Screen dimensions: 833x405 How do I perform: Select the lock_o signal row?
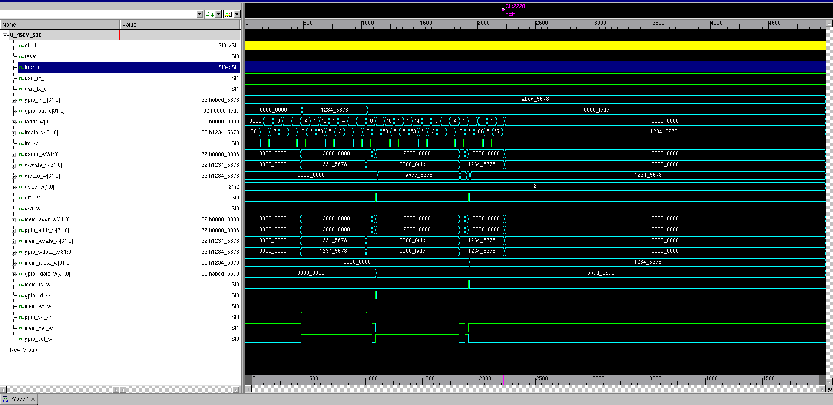click(129, 67)
